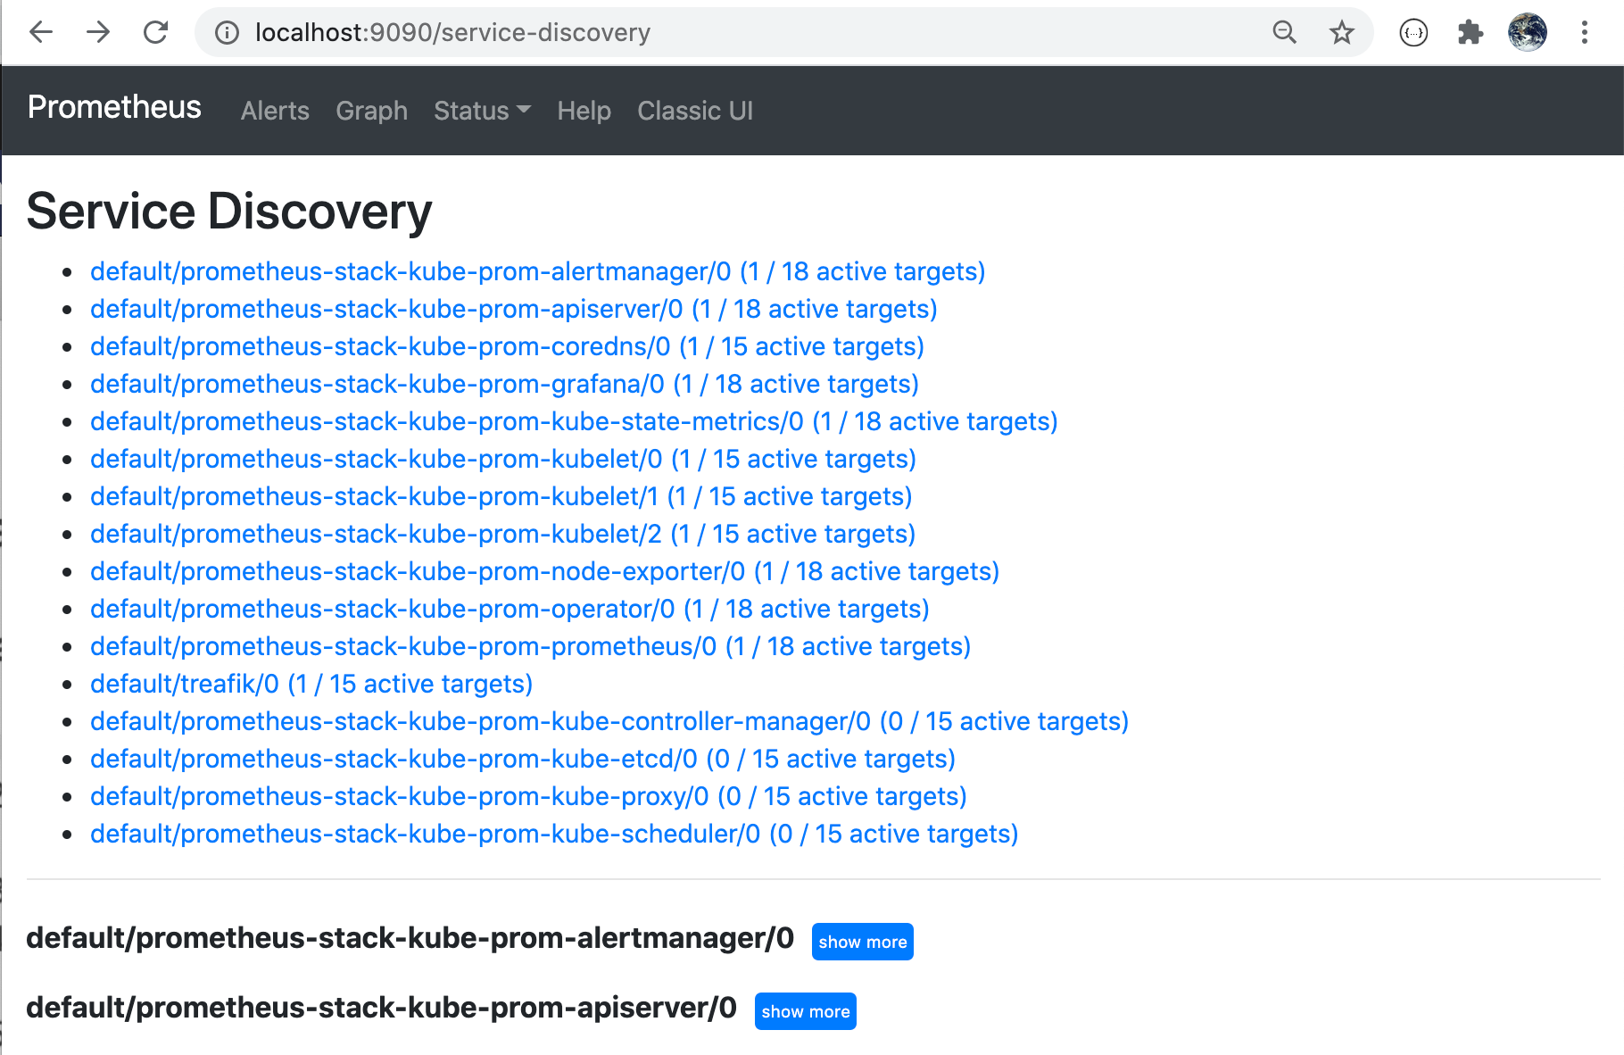Image resolution: width=1624 pixels, height=1055 pixels.
Task: Open the Extensions puzzle piece icon
Action: [x=1470, y=33]
